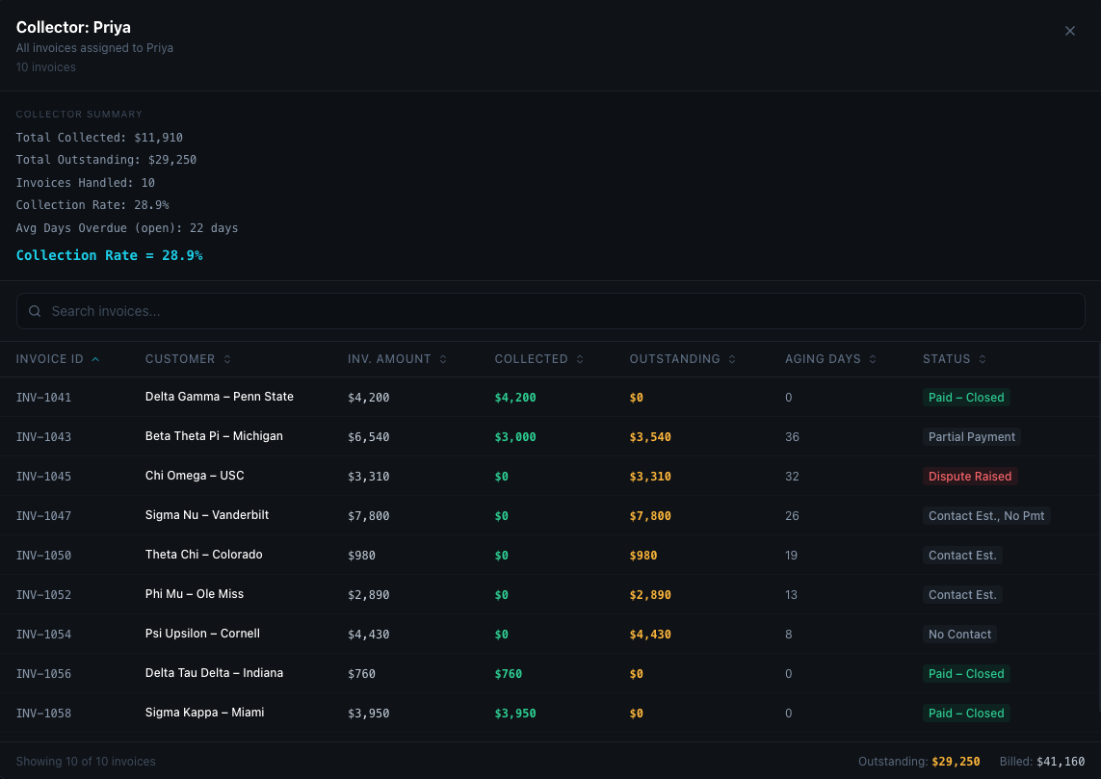Click sort arrows next to Inv. Amount
Viewport: 1101px width, 779px height.
[x=443, y=359]
